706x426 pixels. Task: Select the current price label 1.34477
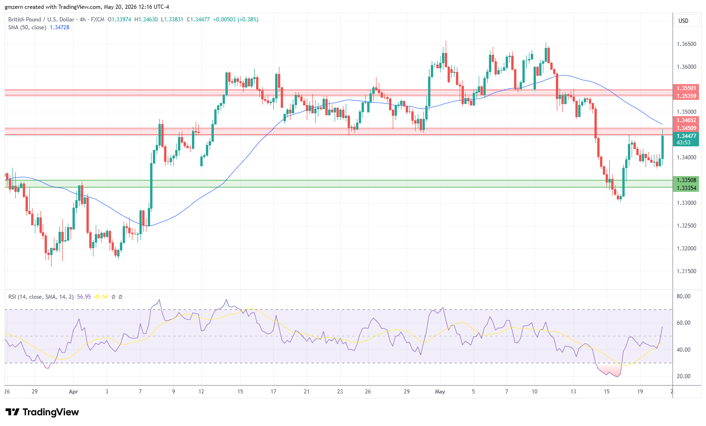tap(686, 136)
